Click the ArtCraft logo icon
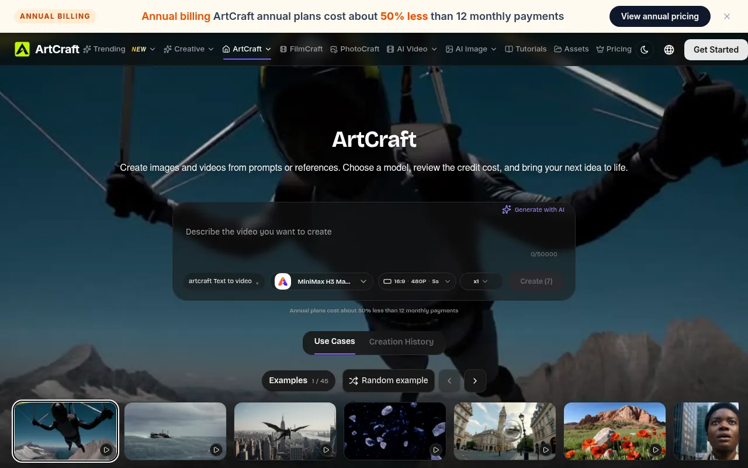The width and height of the screenshot is (748, 468). point(22,49)
